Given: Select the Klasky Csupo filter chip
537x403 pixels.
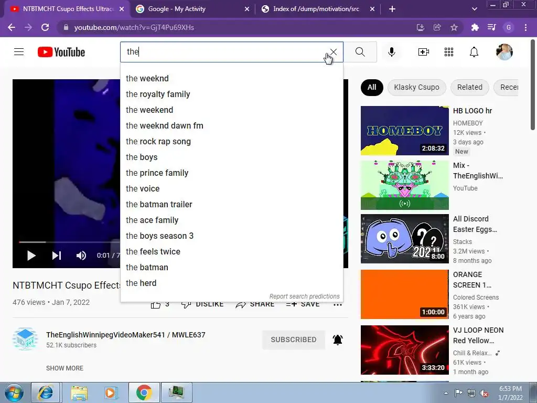Looking at the screenshot, I should click(x=416, y=88).
